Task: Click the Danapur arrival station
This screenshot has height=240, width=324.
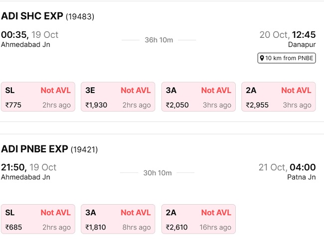Action: tap(302, 44)
